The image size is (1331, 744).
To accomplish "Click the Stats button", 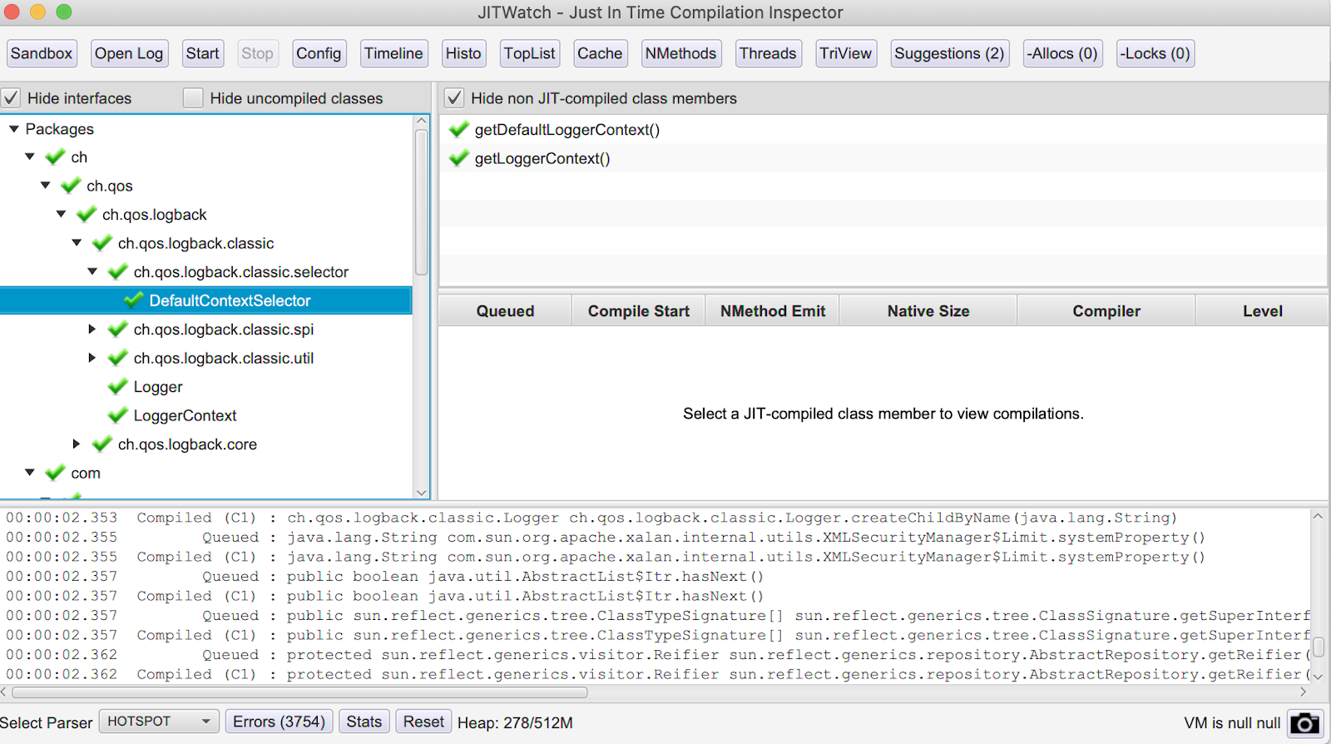I will 364,722.
